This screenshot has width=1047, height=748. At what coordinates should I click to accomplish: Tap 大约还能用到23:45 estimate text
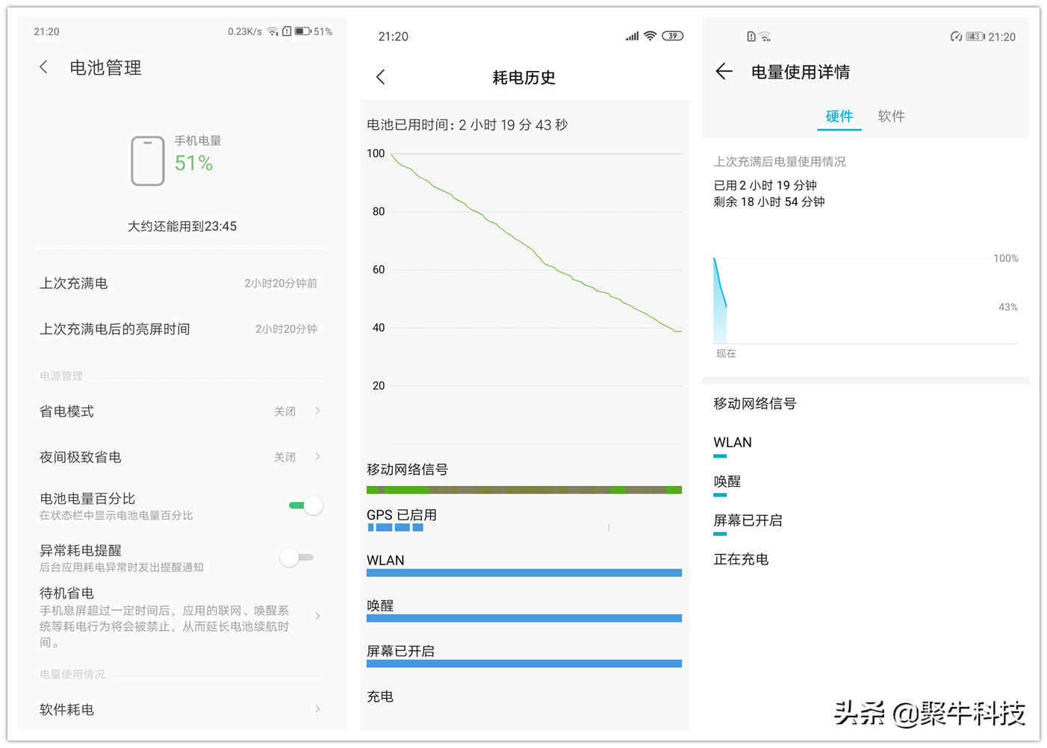182,226
